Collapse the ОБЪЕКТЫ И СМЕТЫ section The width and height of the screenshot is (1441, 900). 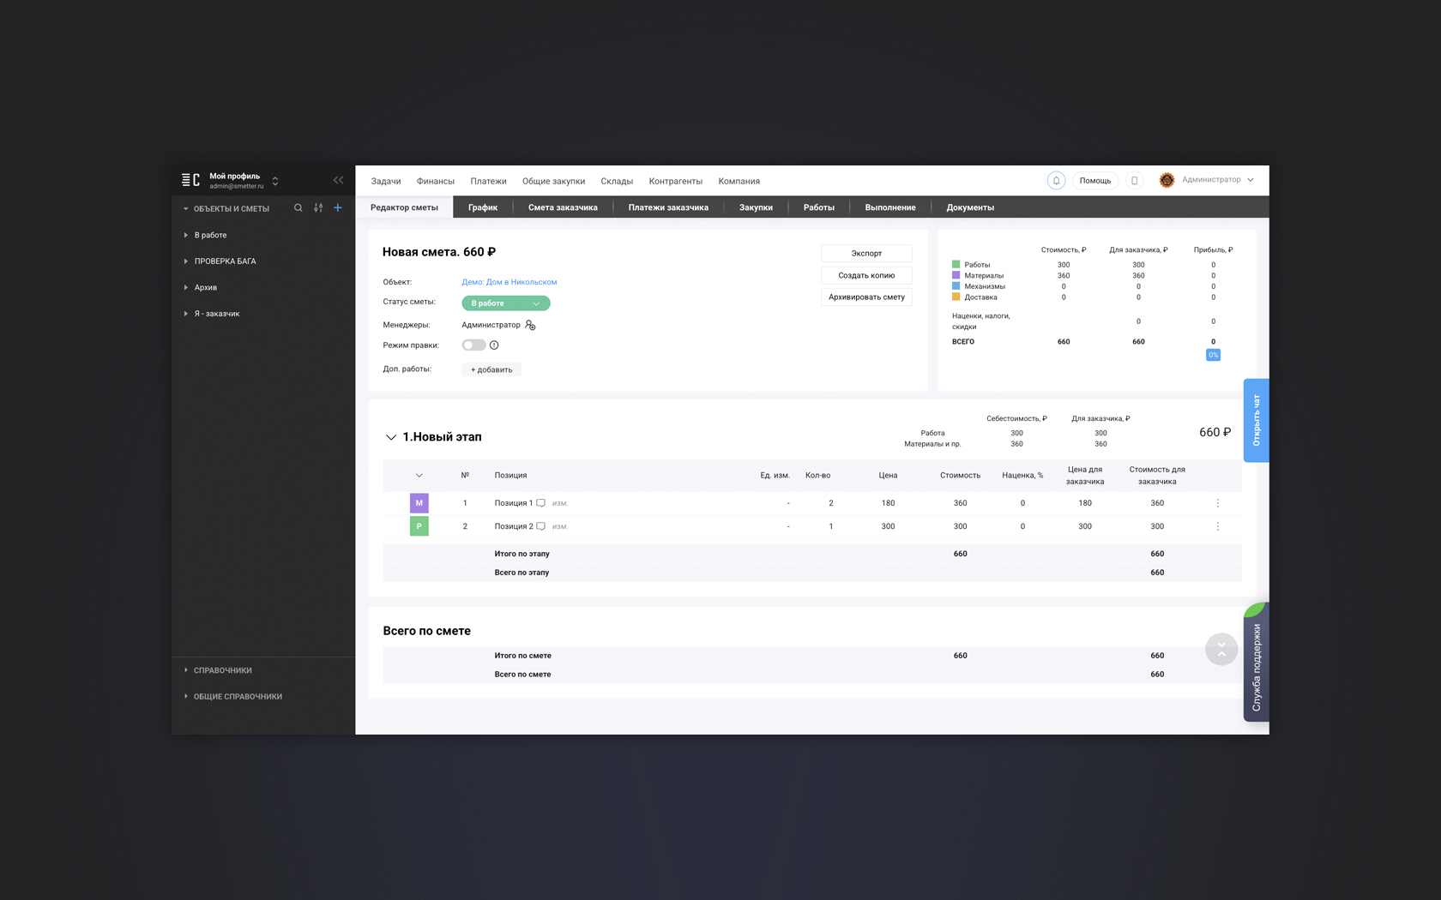click(x=185, y=208)
